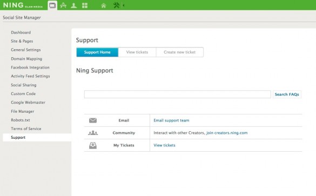Image resolution: width=316 pixels, height=196 pixels.
Task: Click the Search FAQs button
Action: [x=287, y=94]
